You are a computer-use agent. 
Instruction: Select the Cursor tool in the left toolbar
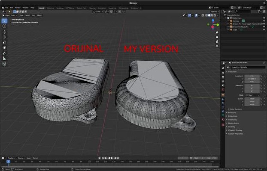pyautogui.click(x=4, y=26)
